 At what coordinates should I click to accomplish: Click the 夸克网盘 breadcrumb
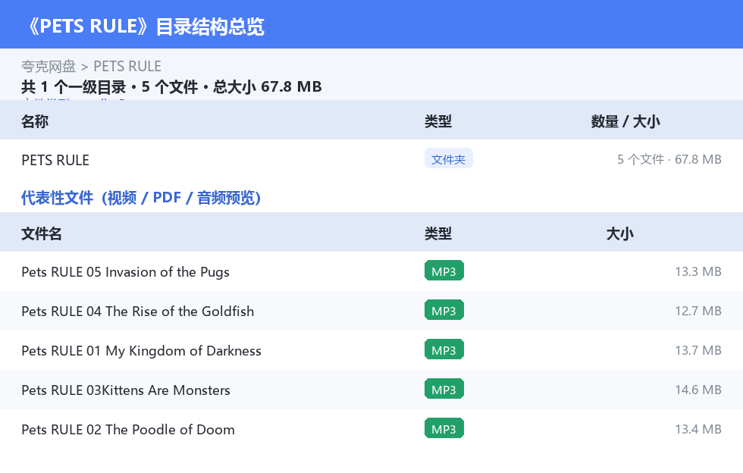49,67
